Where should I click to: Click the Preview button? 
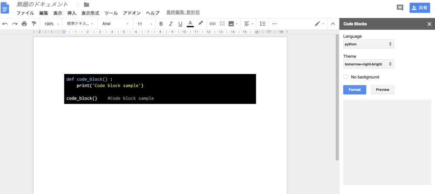(x=383, y=90)
